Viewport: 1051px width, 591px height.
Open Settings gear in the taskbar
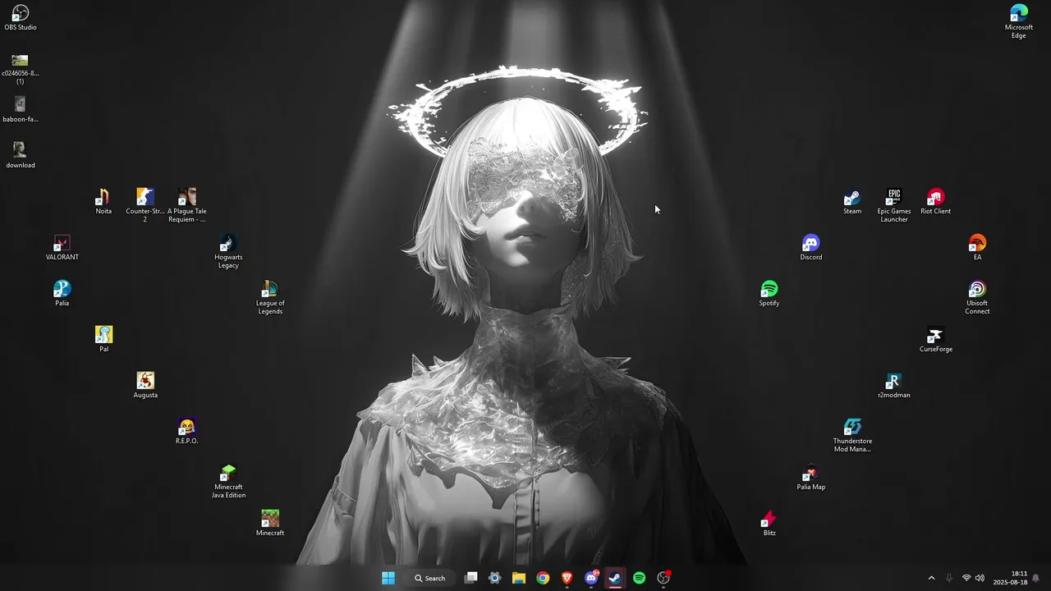coord(495,578)
